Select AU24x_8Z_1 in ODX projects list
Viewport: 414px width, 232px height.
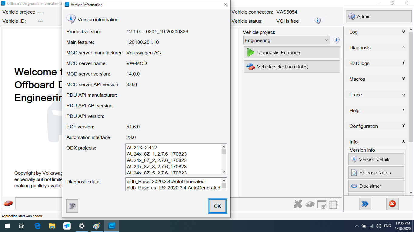click(x=157, y=154)
